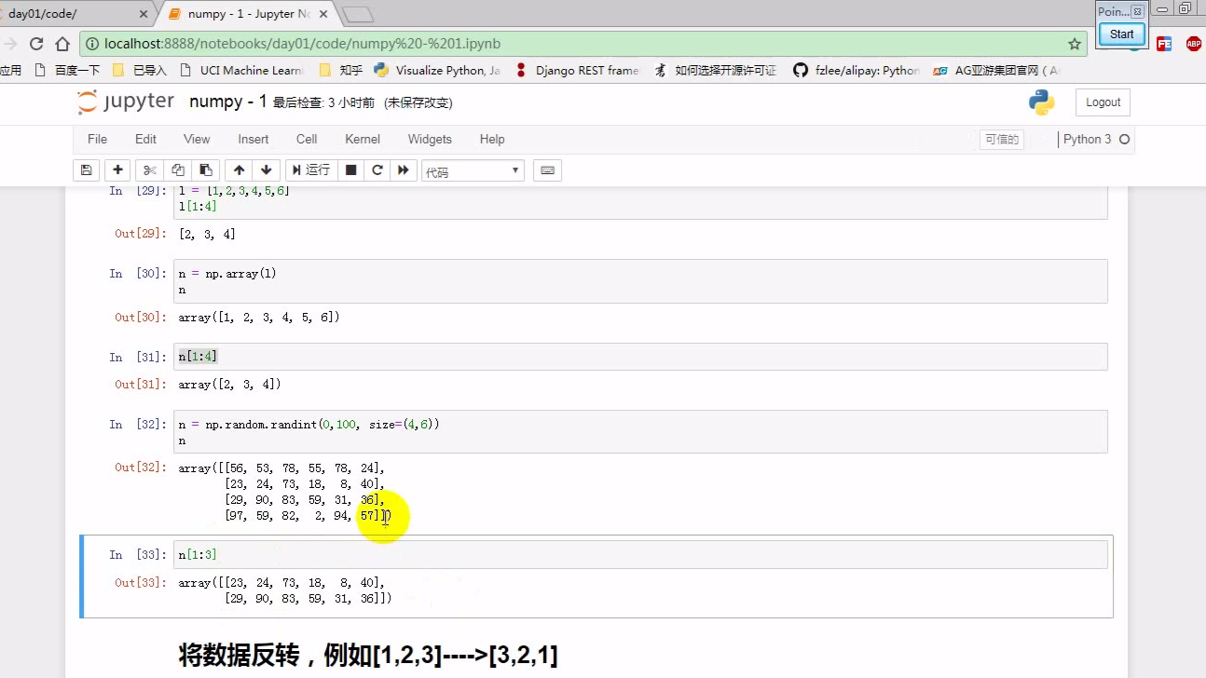Open the command palette keyboard icon
The width and height of the screenshot is (1206, 678).
[548, 170]
